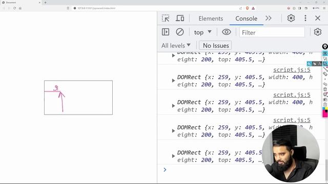The height and width of the screenshot is (184, 328).
Task: Show more DevTools tabs with double chevron
Action: pos(269,18)
